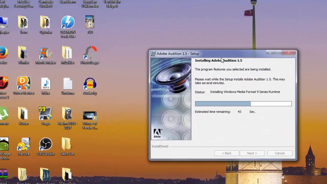Launch OBS Studio shortcut
This screenshot has height=184, width=327.
46,146
